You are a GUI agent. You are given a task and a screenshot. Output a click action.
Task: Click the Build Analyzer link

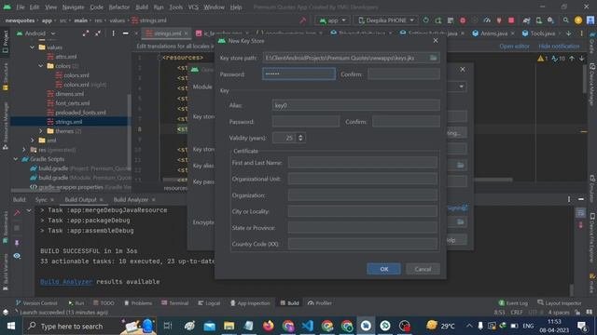(66, 282)
